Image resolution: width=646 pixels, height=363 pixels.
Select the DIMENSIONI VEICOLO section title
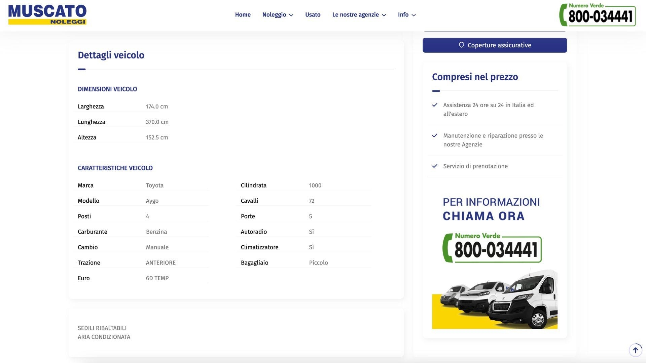[107, 89]
